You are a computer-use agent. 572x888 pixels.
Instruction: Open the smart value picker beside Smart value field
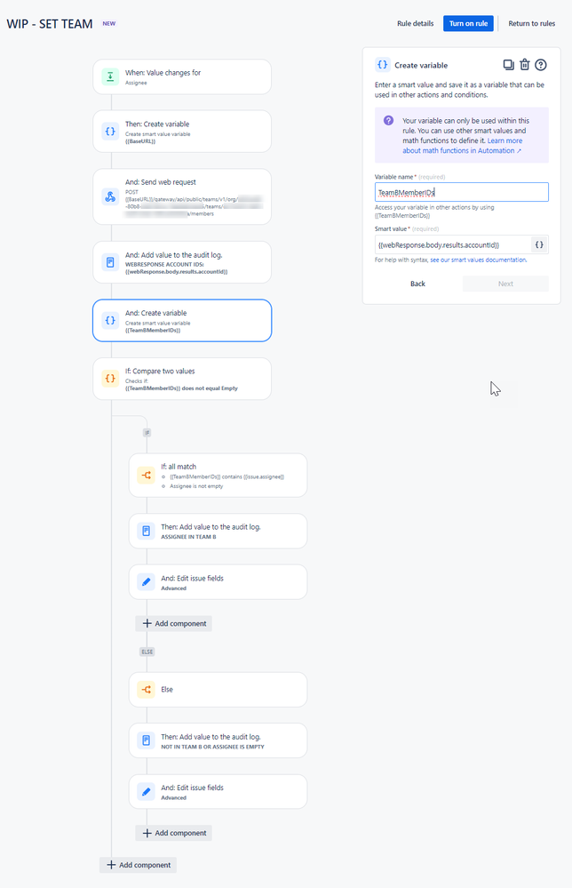[x=540, y=244]
